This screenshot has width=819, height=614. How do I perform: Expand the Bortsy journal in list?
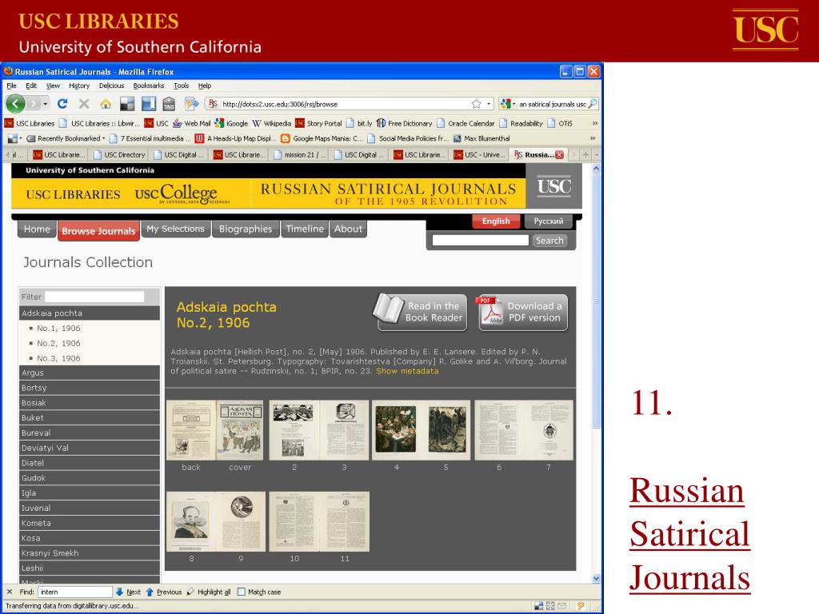pyautogui.click(x=90, y=388)
